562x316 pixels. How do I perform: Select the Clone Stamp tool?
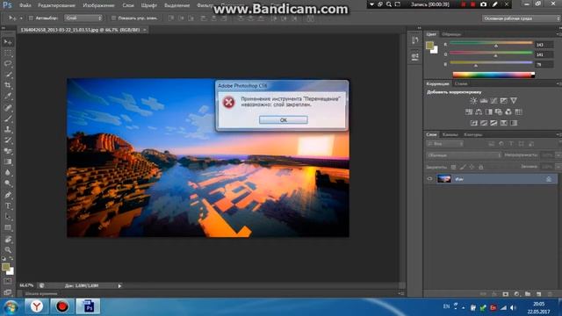coord(8,129)
